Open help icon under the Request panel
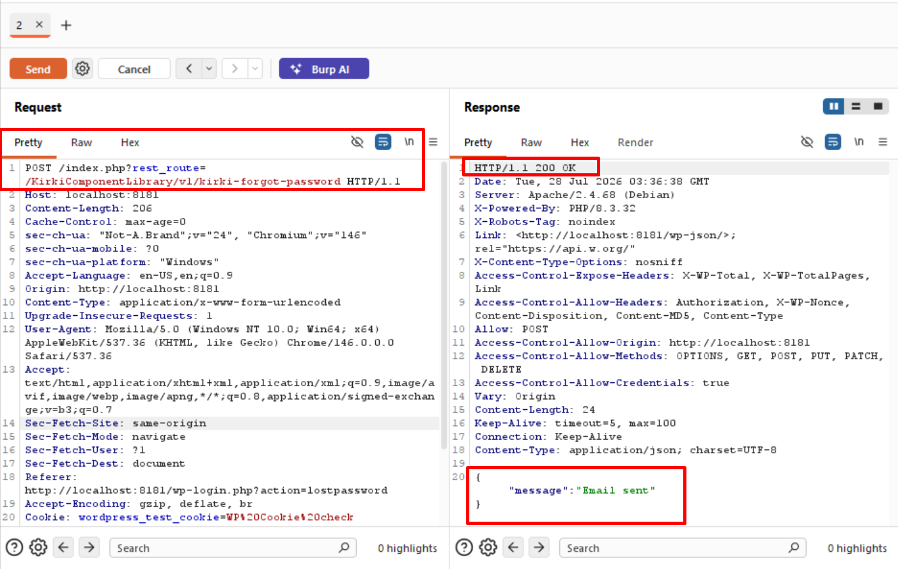The image size is (898, 569). pos(14,547)
